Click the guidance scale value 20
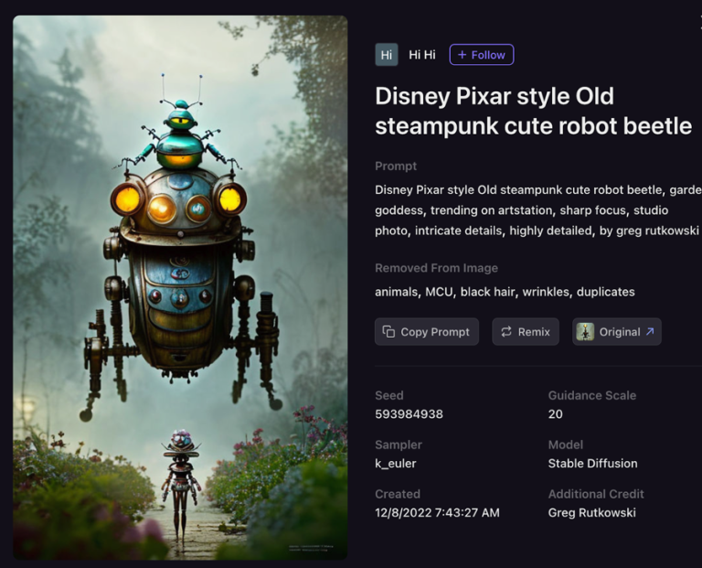This screenshot has height=568, width=702. pyautogui.click(x=555, y=414)
